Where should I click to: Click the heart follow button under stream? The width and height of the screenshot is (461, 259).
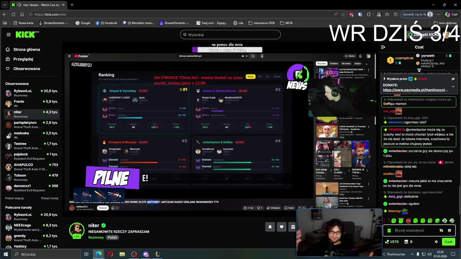coord(282,227)
